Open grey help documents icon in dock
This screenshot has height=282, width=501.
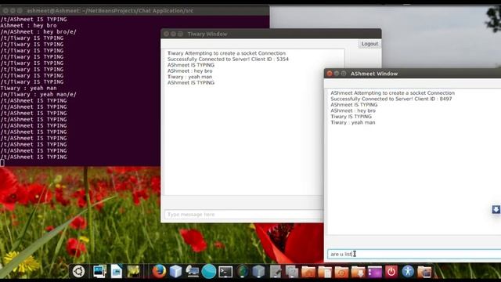(292, 272)
